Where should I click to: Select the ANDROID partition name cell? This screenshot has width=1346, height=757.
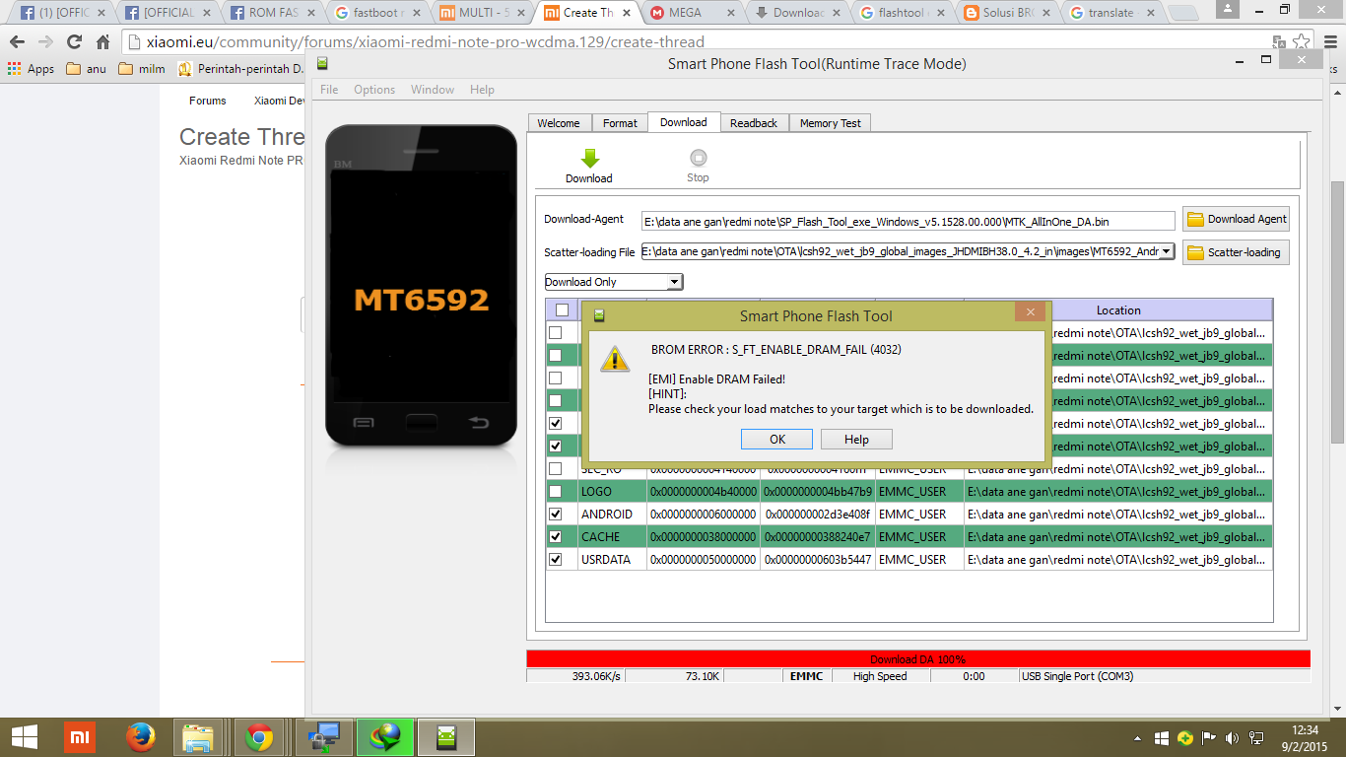point(612,514)
